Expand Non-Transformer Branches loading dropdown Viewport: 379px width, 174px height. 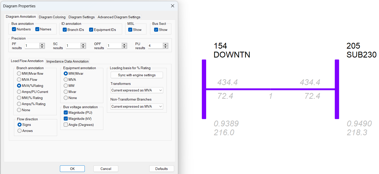(x=137, y=106)
